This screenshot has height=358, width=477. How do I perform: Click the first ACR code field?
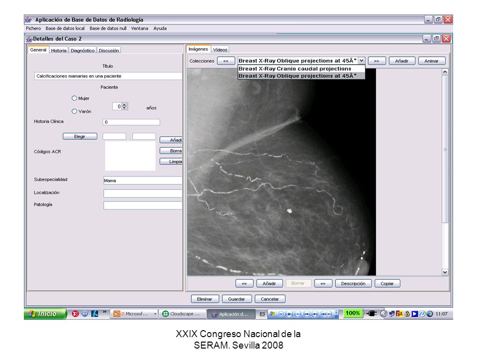[x=114, y=136]
